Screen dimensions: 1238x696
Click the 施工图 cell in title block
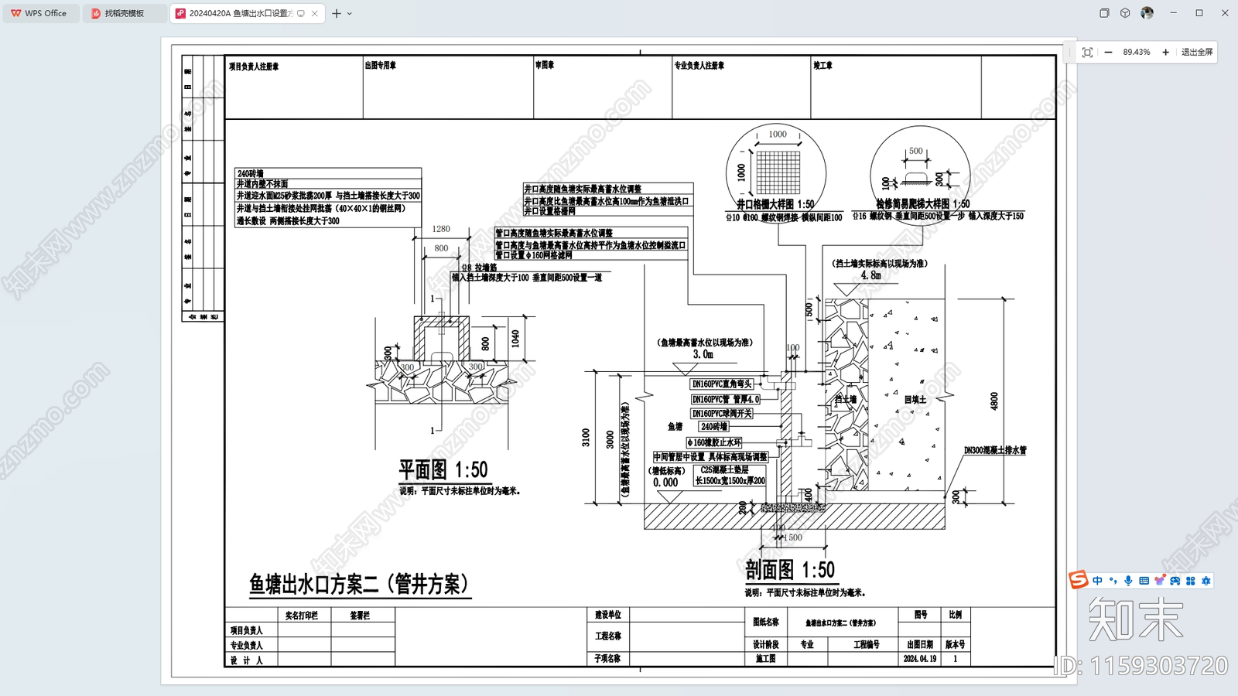pyautogui.click(x=766, y=659)
